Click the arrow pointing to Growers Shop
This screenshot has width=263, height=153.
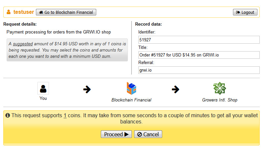pyautogui.click(x=176, y=89)
